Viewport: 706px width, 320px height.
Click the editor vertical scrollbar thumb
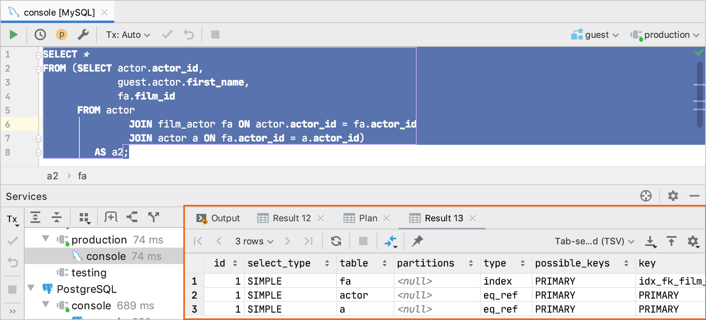(x=700, y=95)
